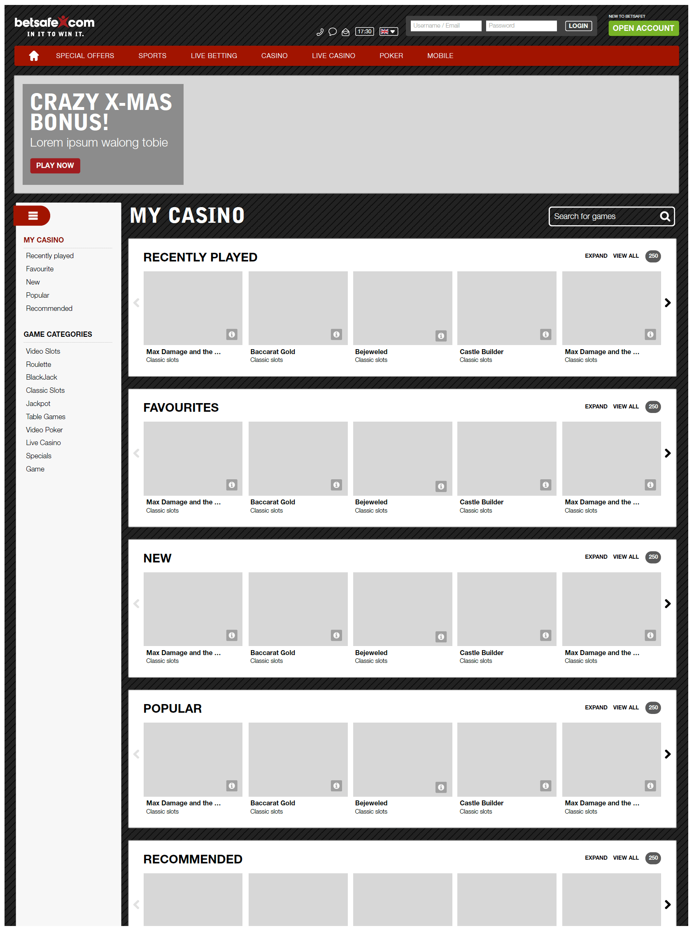Open the POKER menu item

pos(391,56)
